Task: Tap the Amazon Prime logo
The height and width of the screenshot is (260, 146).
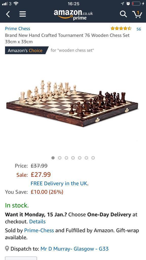Action: pyautogui.click(x=73, y=14)
